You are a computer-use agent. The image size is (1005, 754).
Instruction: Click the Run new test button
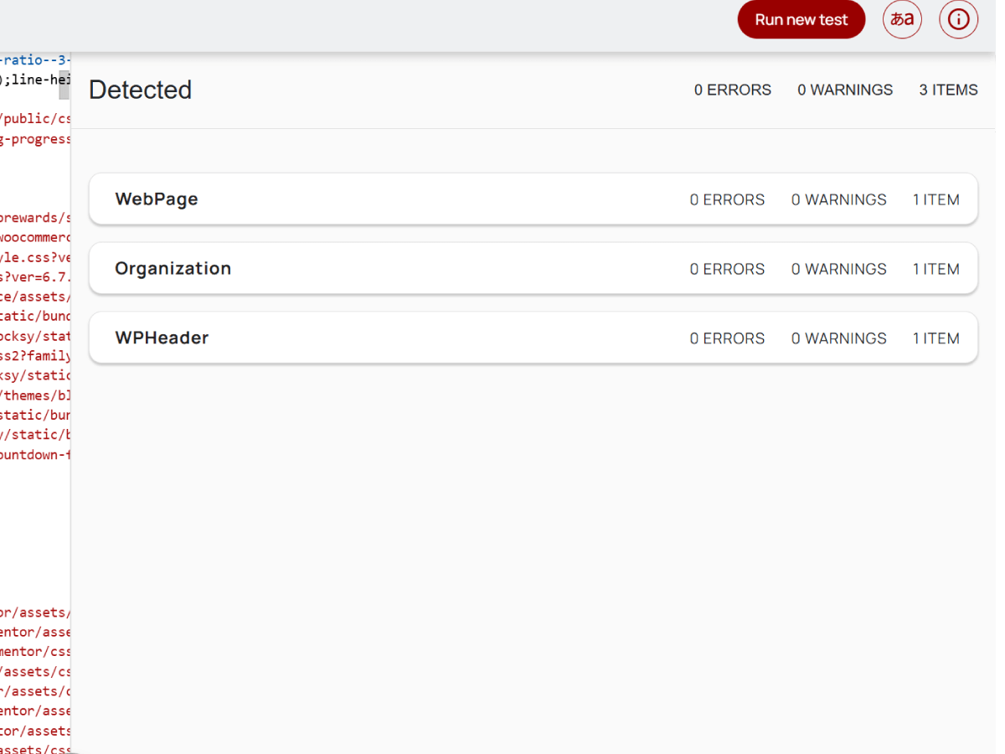pyautogui.click(x=801, y=19)
